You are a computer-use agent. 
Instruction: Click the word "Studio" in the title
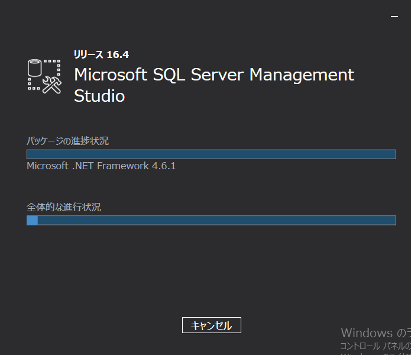point(99,96)
